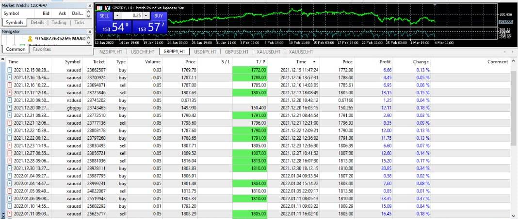Open the USDJPY,H1 chart tab
518x219 pixels.
coord(204,52)
